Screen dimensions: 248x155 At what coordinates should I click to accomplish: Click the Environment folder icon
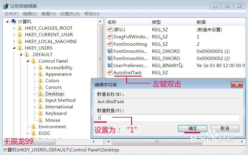tap(34, 127)
